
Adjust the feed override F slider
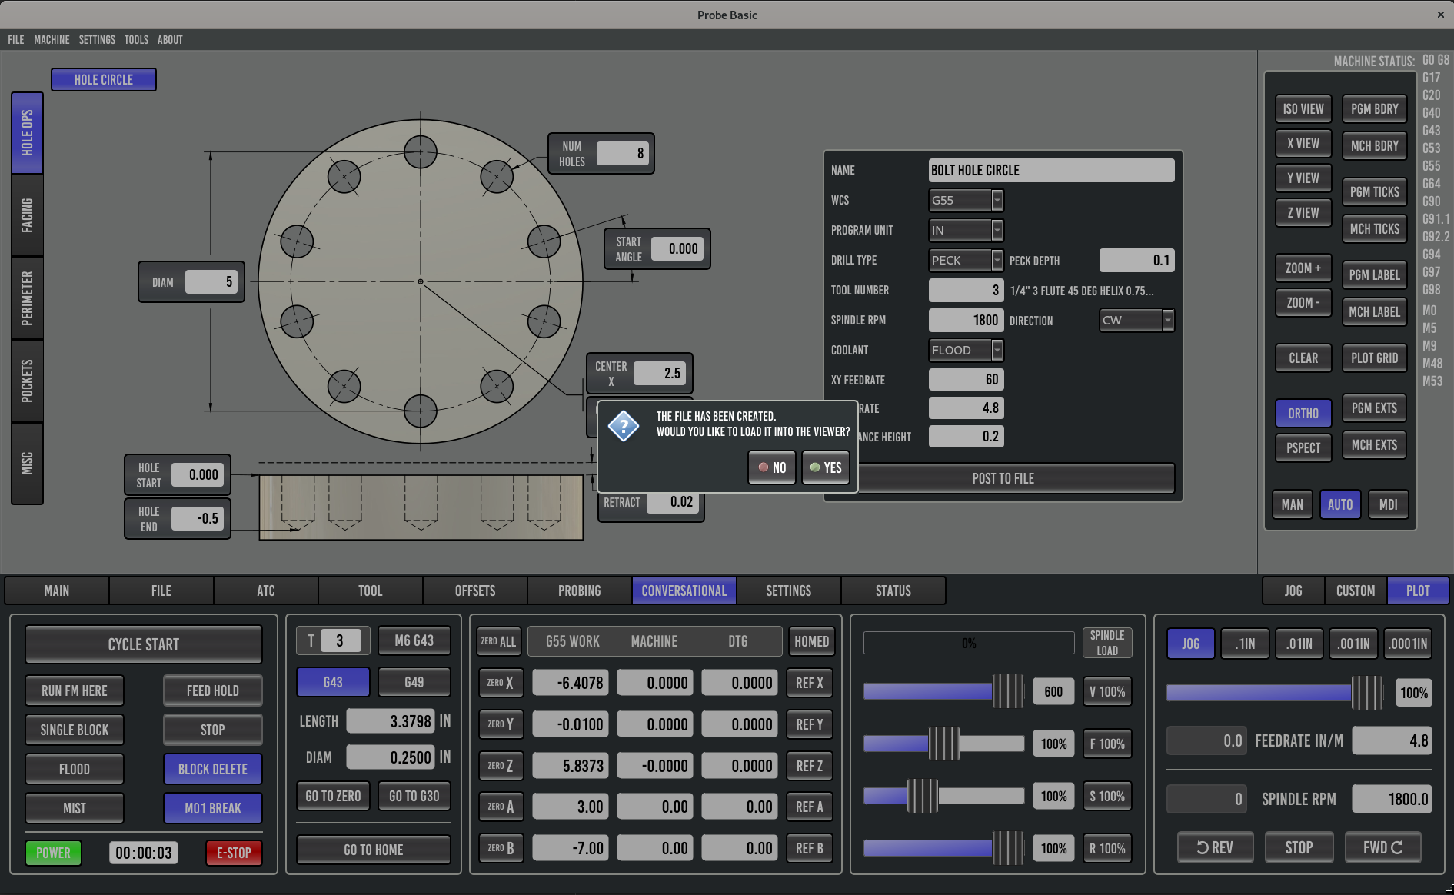pyautogui.click(x=943, y=744)
